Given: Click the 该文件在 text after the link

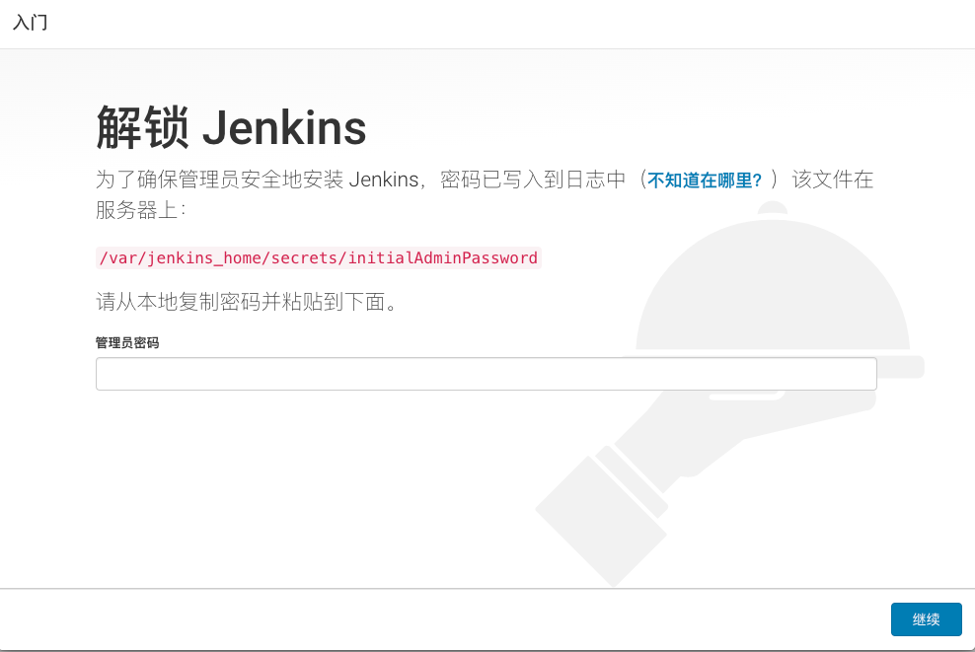Looking at the screenshot, I should click(x=833, y=180).
